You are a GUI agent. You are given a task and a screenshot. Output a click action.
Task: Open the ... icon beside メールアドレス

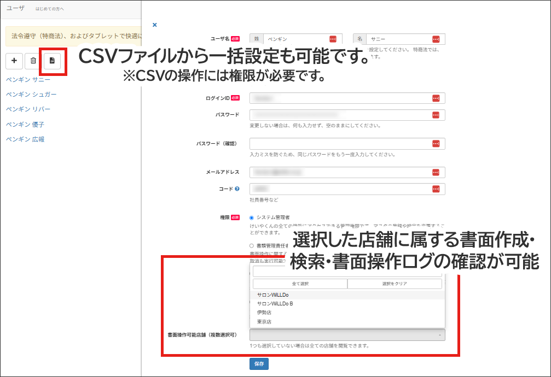click(x=437, y=172)
